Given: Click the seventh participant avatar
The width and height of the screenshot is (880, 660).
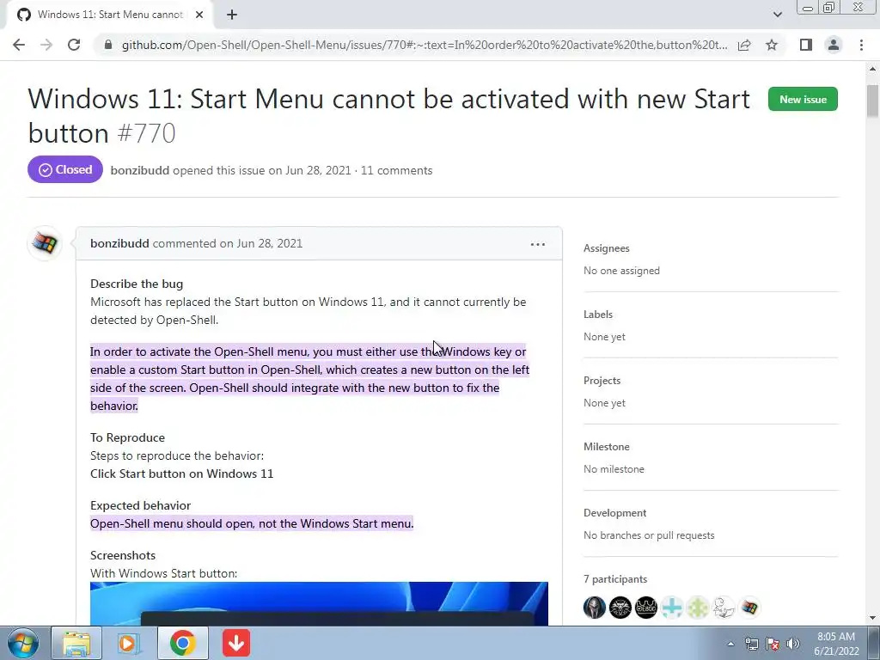Looking at the screenshot, I should coord(749,608).
